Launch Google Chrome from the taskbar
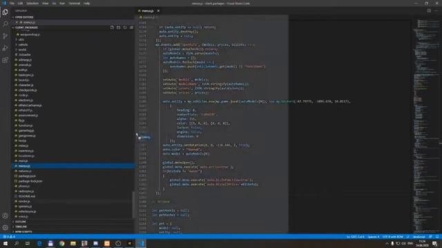 62,243
